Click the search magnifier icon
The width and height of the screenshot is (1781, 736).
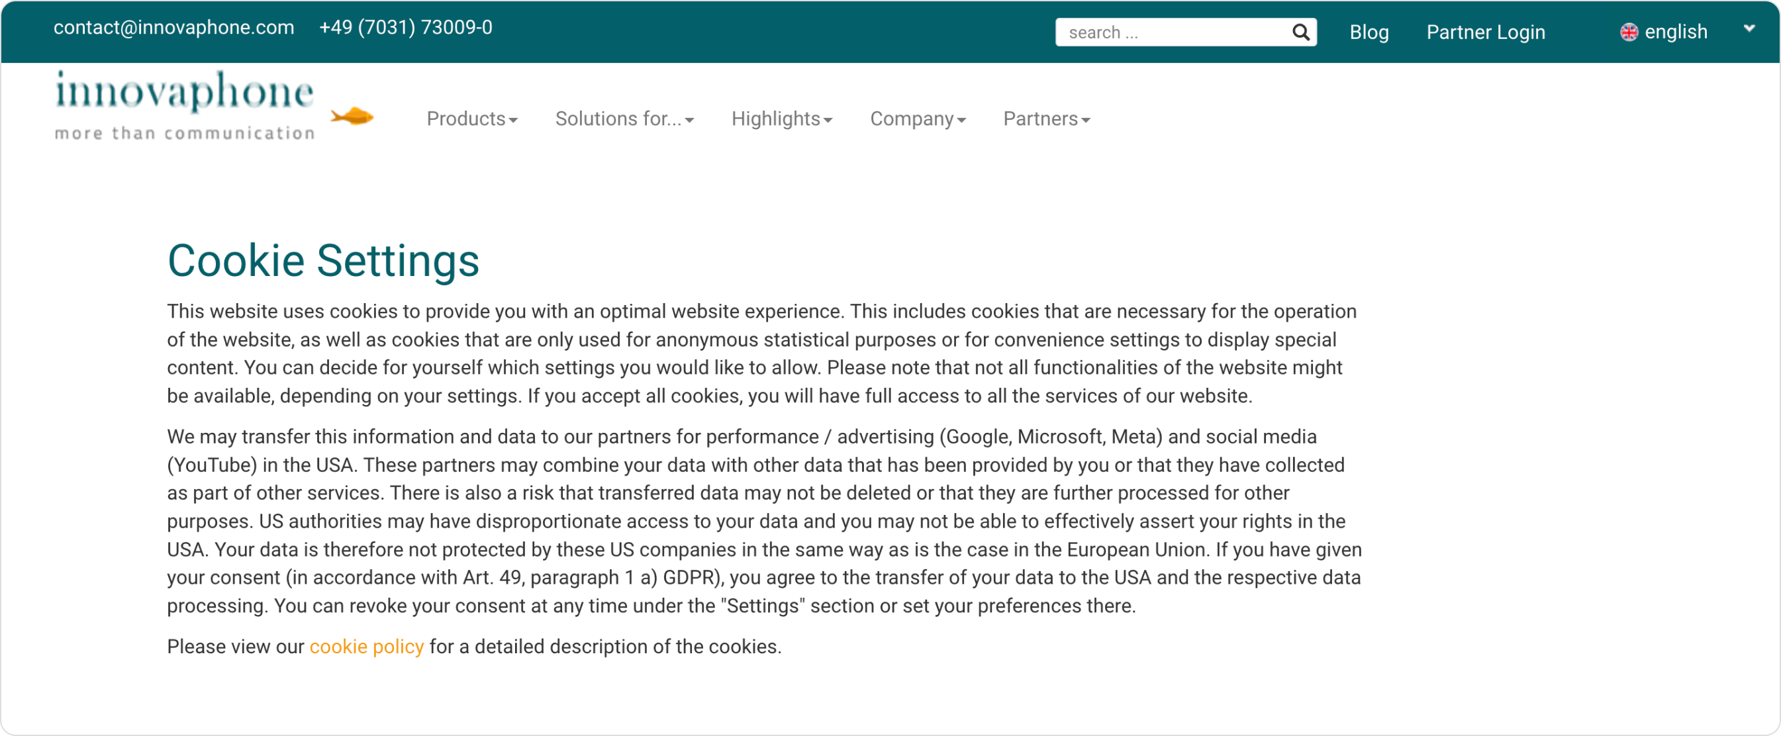pyautogui.click(x=1300, y=32)
